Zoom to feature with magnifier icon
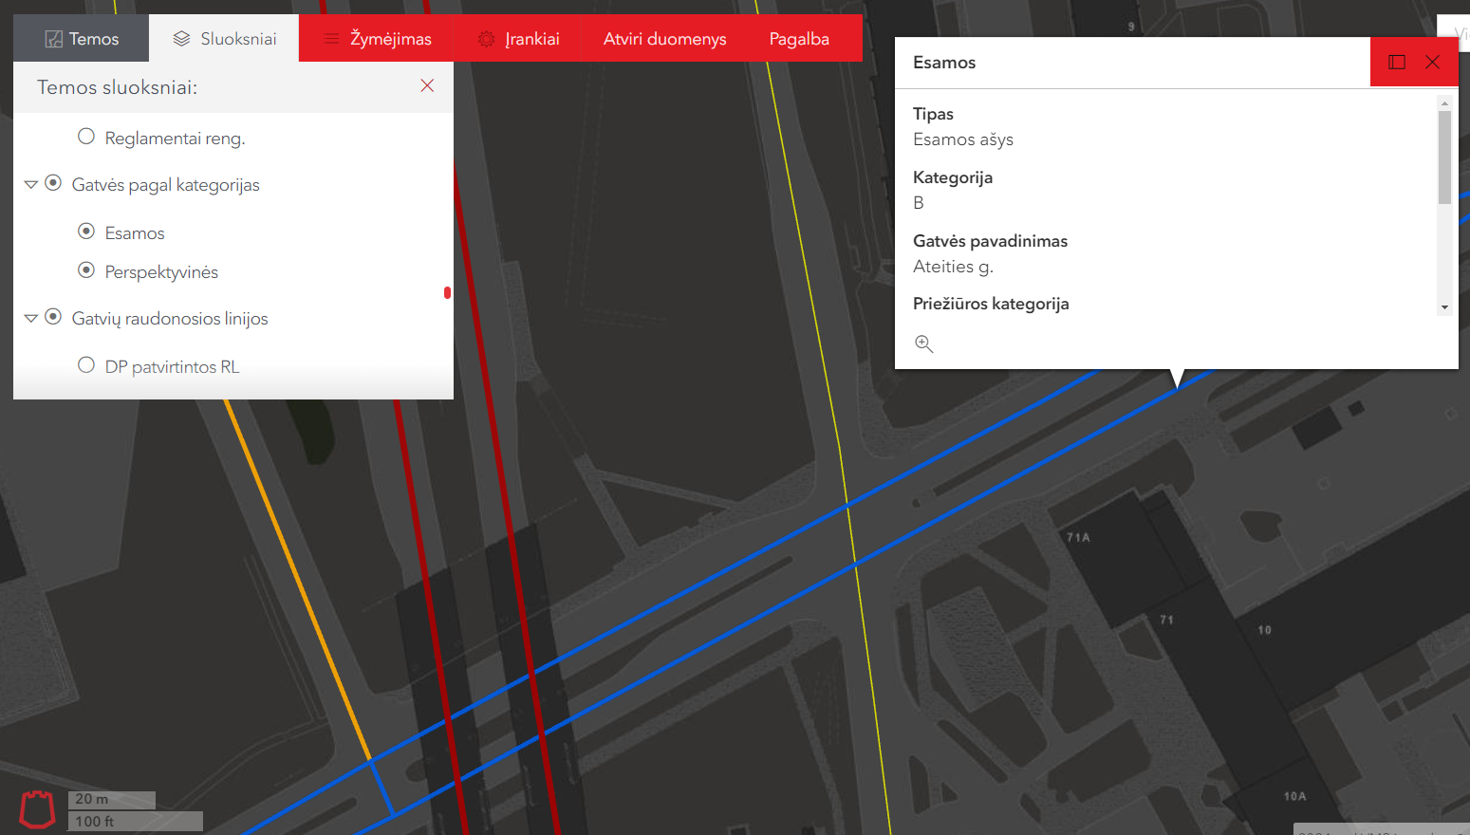Screen dimensions: 1470x835 tap(923, 343)
